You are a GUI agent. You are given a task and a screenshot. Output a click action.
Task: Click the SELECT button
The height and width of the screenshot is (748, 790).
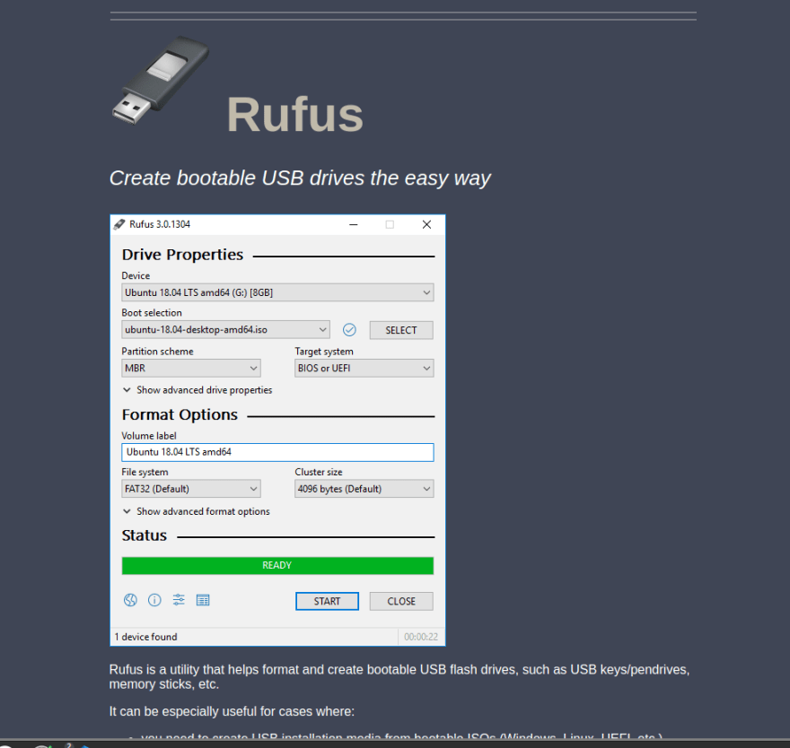401,330
